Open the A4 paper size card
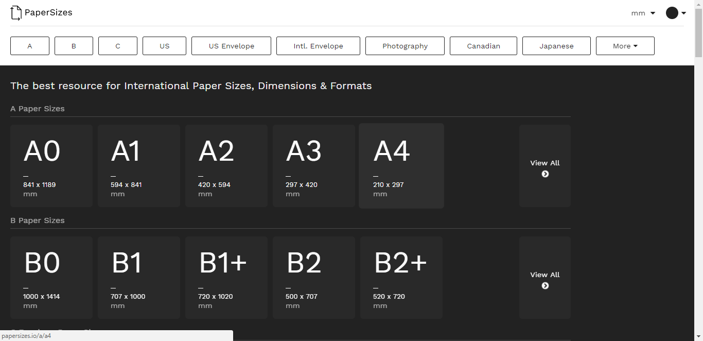The width and height of the screenshot is (703, 341). click(x=401, y=166)
